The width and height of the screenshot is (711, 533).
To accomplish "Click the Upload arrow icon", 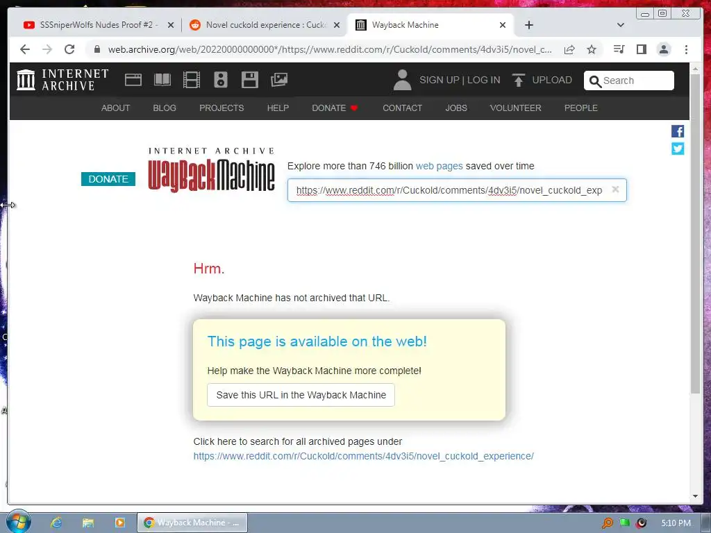I will click(518, 81).
